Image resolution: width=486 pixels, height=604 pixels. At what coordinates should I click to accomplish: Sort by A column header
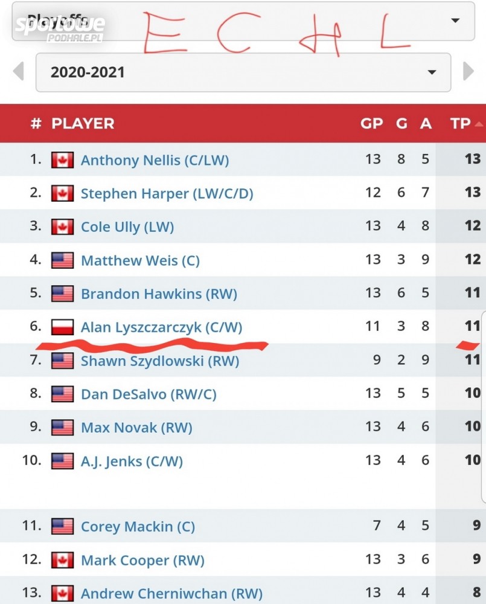426,123
